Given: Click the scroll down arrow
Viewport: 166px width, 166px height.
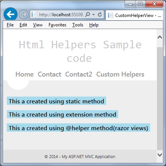Looking at the screenshot, I should [x=160, y=155].
